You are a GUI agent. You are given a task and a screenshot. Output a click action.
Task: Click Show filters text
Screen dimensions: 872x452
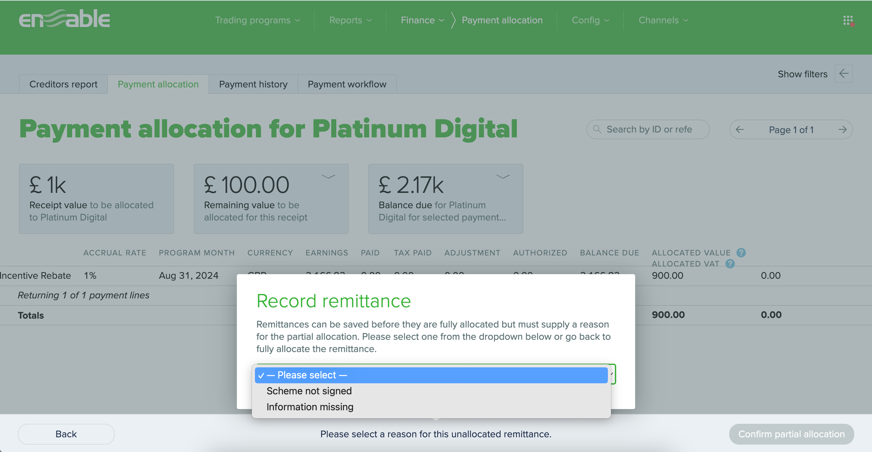(803, 74)
